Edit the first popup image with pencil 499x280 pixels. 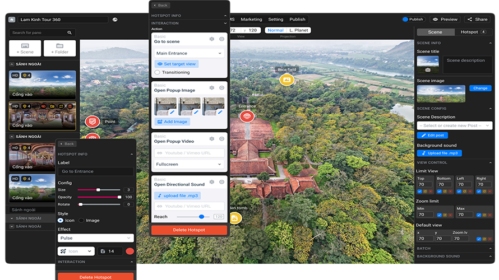point(172,112)
